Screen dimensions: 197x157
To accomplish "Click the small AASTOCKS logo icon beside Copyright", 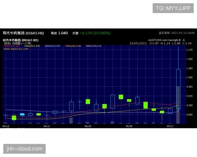I will coord(184,40).
